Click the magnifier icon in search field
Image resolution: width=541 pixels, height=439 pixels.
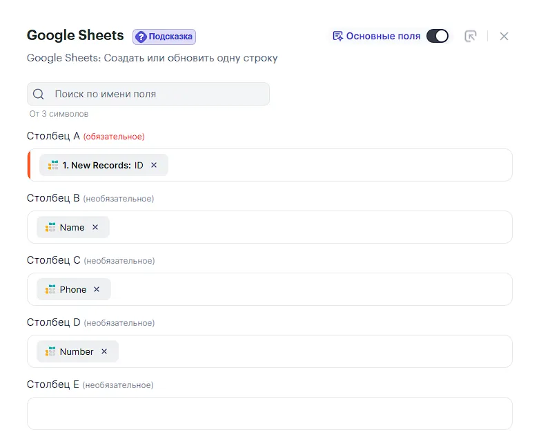coord(39,95)
